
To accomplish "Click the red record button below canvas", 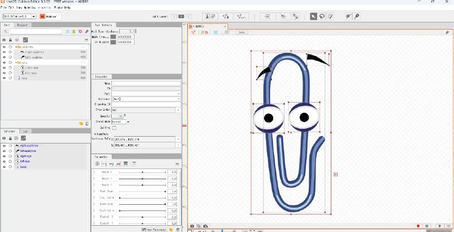I will [x=418, y=226].
